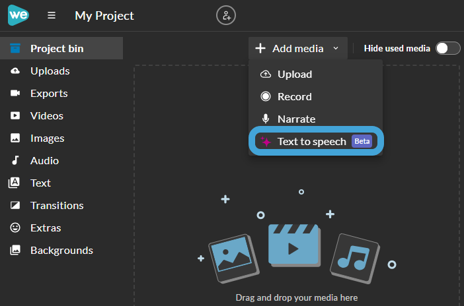Choose Record from the Add media menu
The width and height of the screenshot is (464, 306).
click(x=316, y=96)
